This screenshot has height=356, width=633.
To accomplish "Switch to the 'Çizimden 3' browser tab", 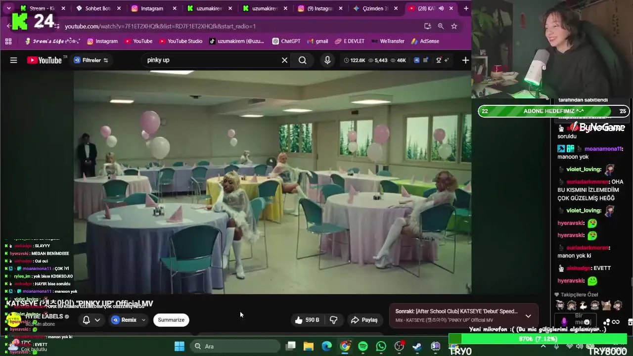I will [x=376, y=8].
